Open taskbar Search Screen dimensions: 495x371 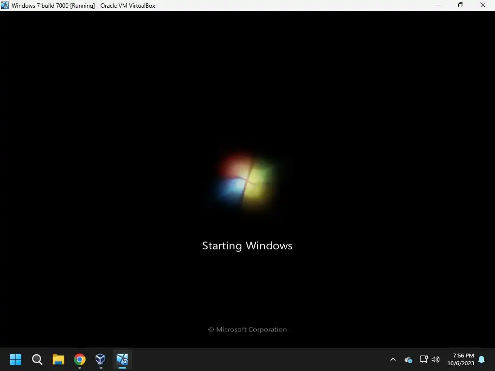tap(37, 359)
